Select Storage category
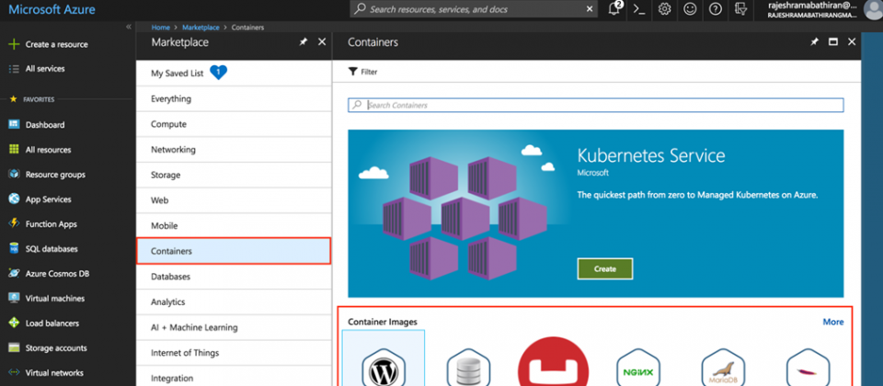 [x=233, y=175]
